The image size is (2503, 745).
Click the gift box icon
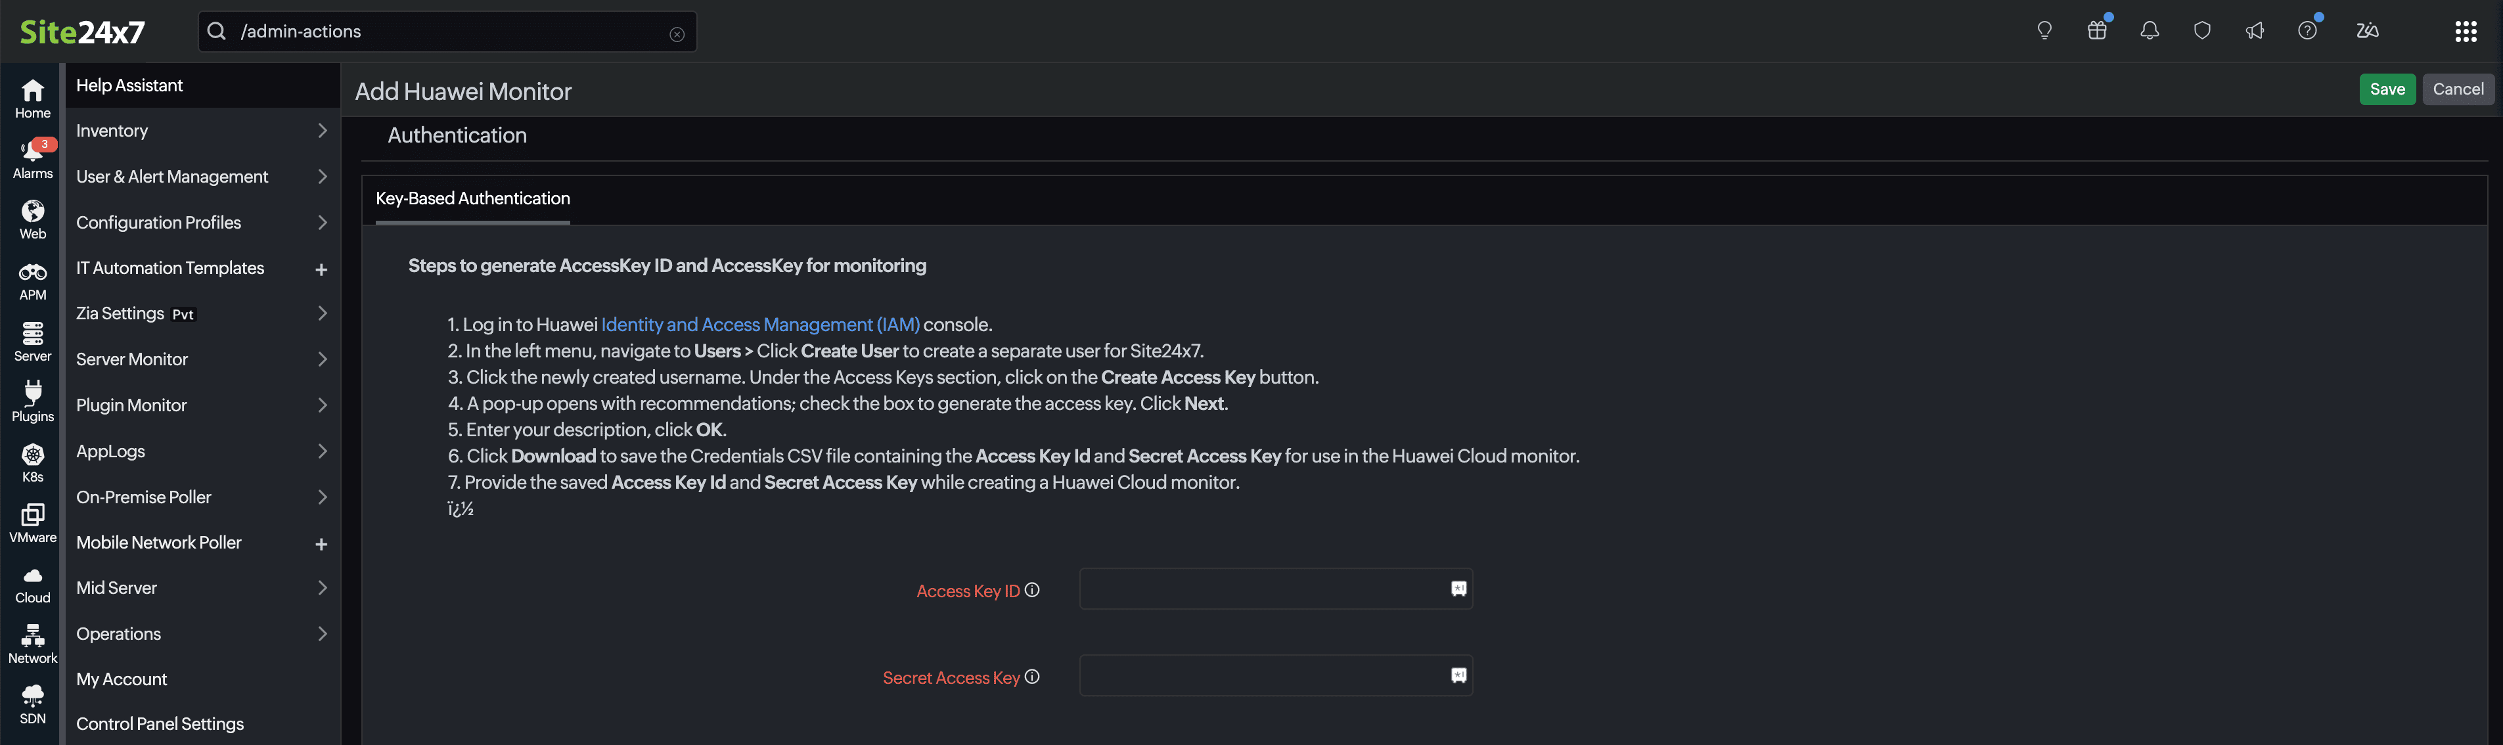(2097, 31)
